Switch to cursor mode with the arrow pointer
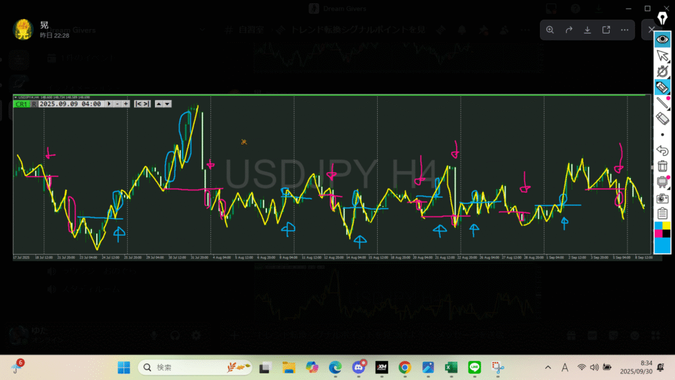This screenshot has height=380, width=675. (662, 55)
